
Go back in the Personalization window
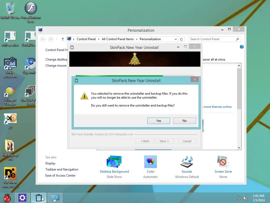coord(43,39)
